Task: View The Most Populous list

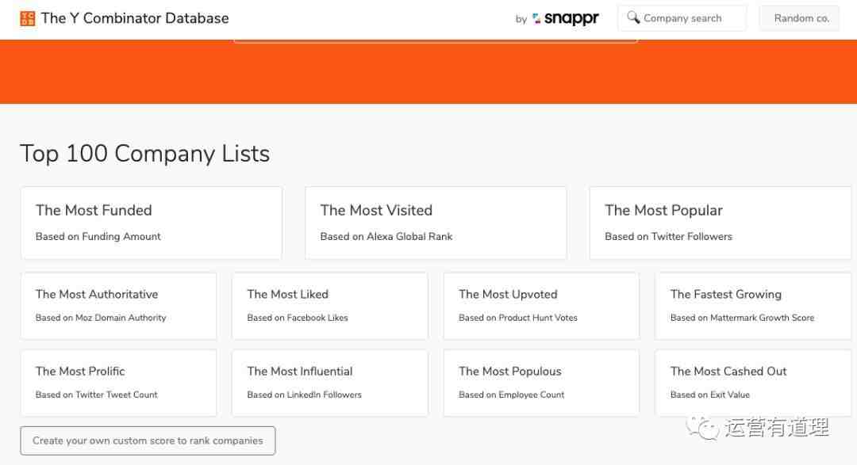Action: pyautogui.click(x=541, y=383)
